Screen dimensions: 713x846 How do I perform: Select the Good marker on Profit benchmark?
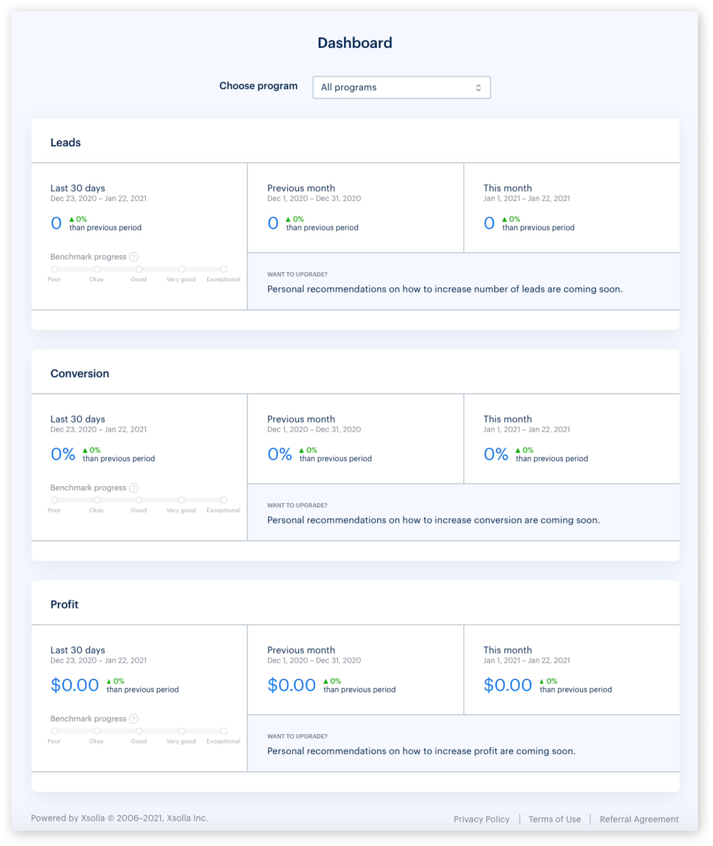(139, 731)
